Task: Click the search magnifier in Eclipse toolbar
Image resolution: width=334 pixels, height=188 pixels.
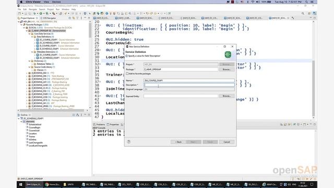Action: (x=303, y=14)
